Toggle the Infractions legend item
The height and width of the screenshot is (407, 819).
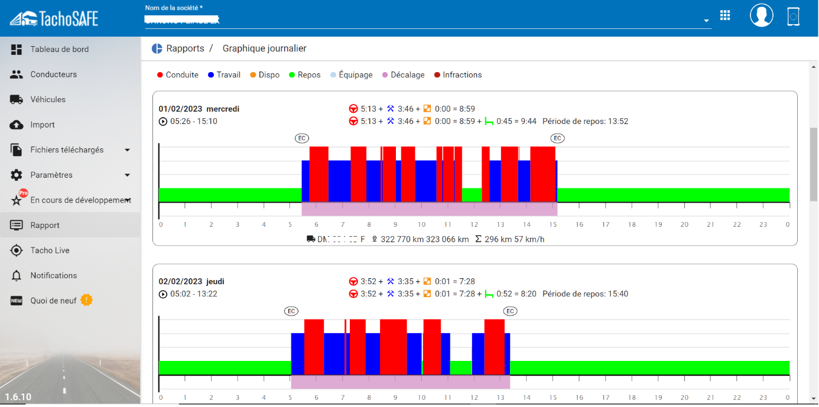457,75
